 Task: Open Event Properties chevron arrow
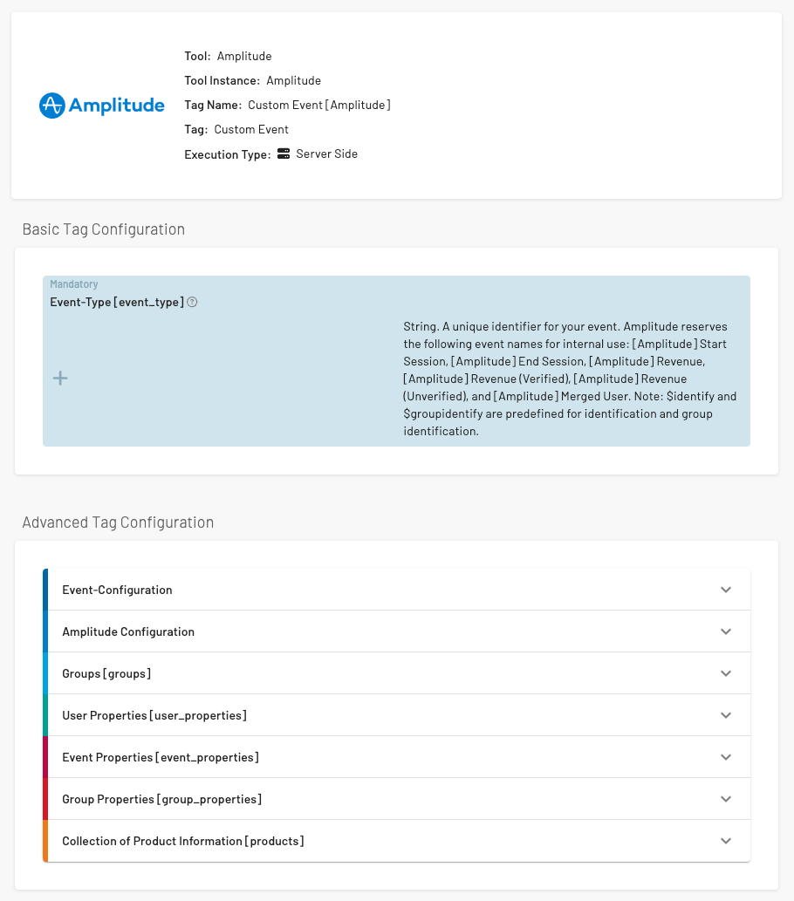tap(725, 757)
